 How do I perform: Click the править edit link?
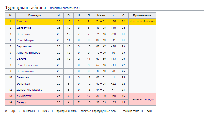[x=55, y=8]
